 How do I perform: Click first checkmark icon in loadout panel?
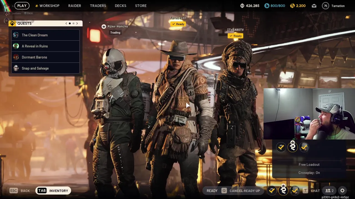click(x=281, y=147)
